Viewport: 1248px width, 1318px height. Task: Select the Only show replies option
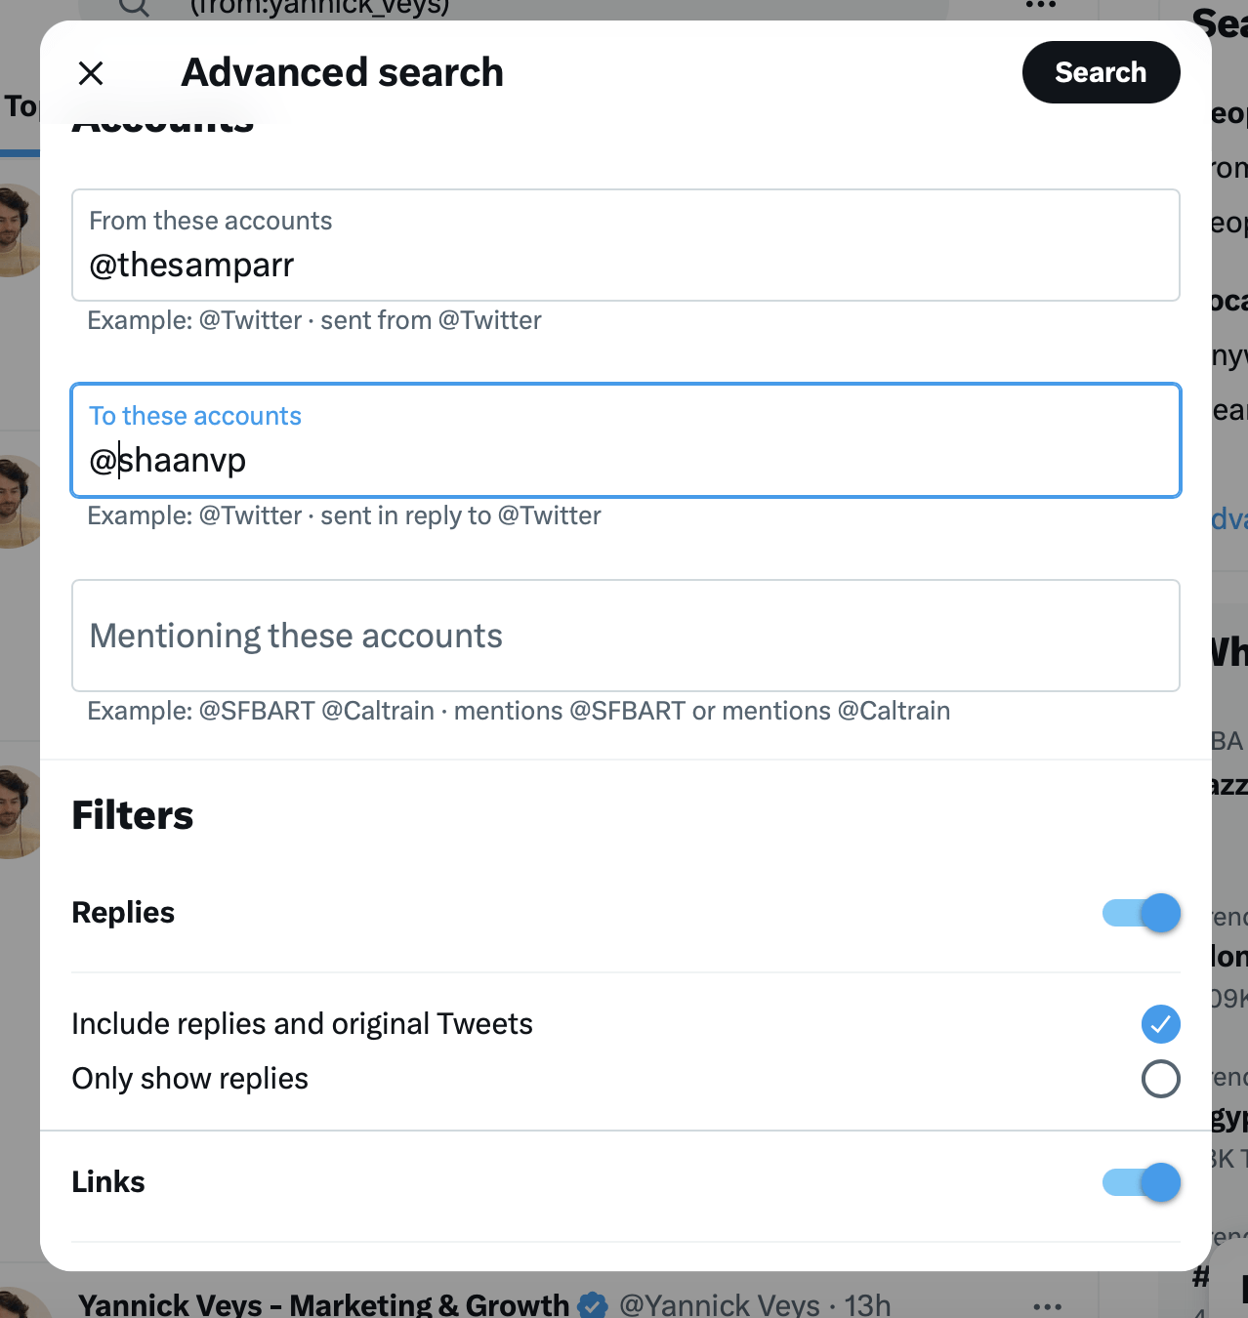[1160, 1079]
